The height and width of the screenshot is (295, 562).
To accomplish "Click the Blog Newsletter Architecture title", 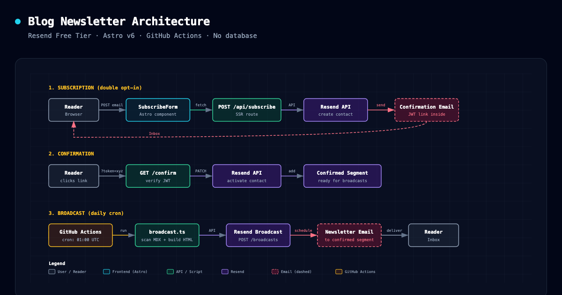I will coord(119,22).
